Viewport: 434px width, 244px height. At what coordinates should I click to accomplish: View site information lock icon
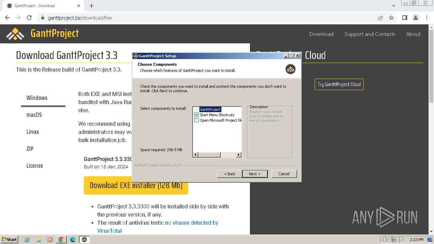pos(43,18)
